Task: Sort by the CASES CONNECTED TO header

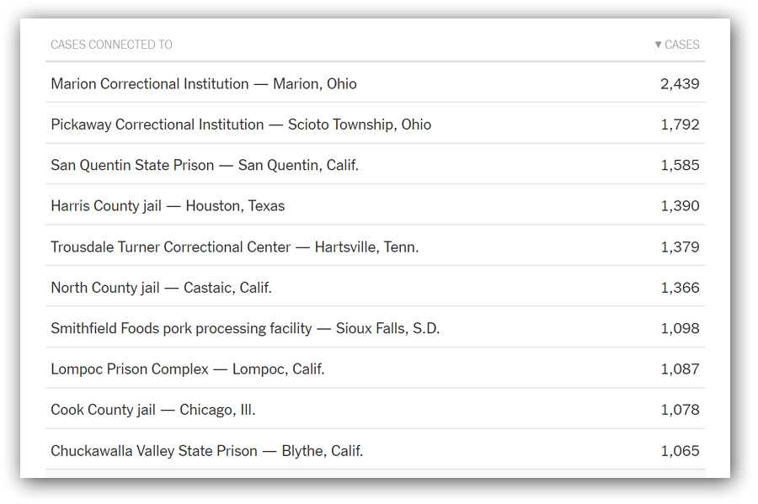Action: point(112,45)
